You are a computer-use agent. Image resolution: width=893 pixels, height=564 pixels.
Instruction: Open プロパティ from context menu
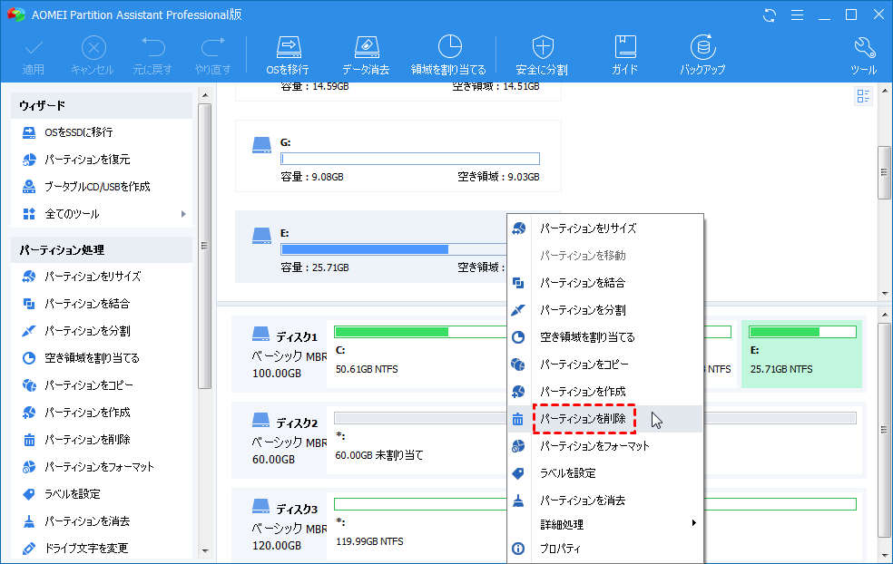coord(605,549)
